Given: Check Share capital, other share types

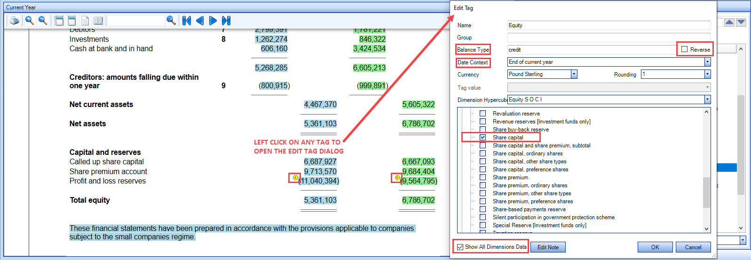Looking at the screenshot, I should pyautogui.click(x=482, y=161).
